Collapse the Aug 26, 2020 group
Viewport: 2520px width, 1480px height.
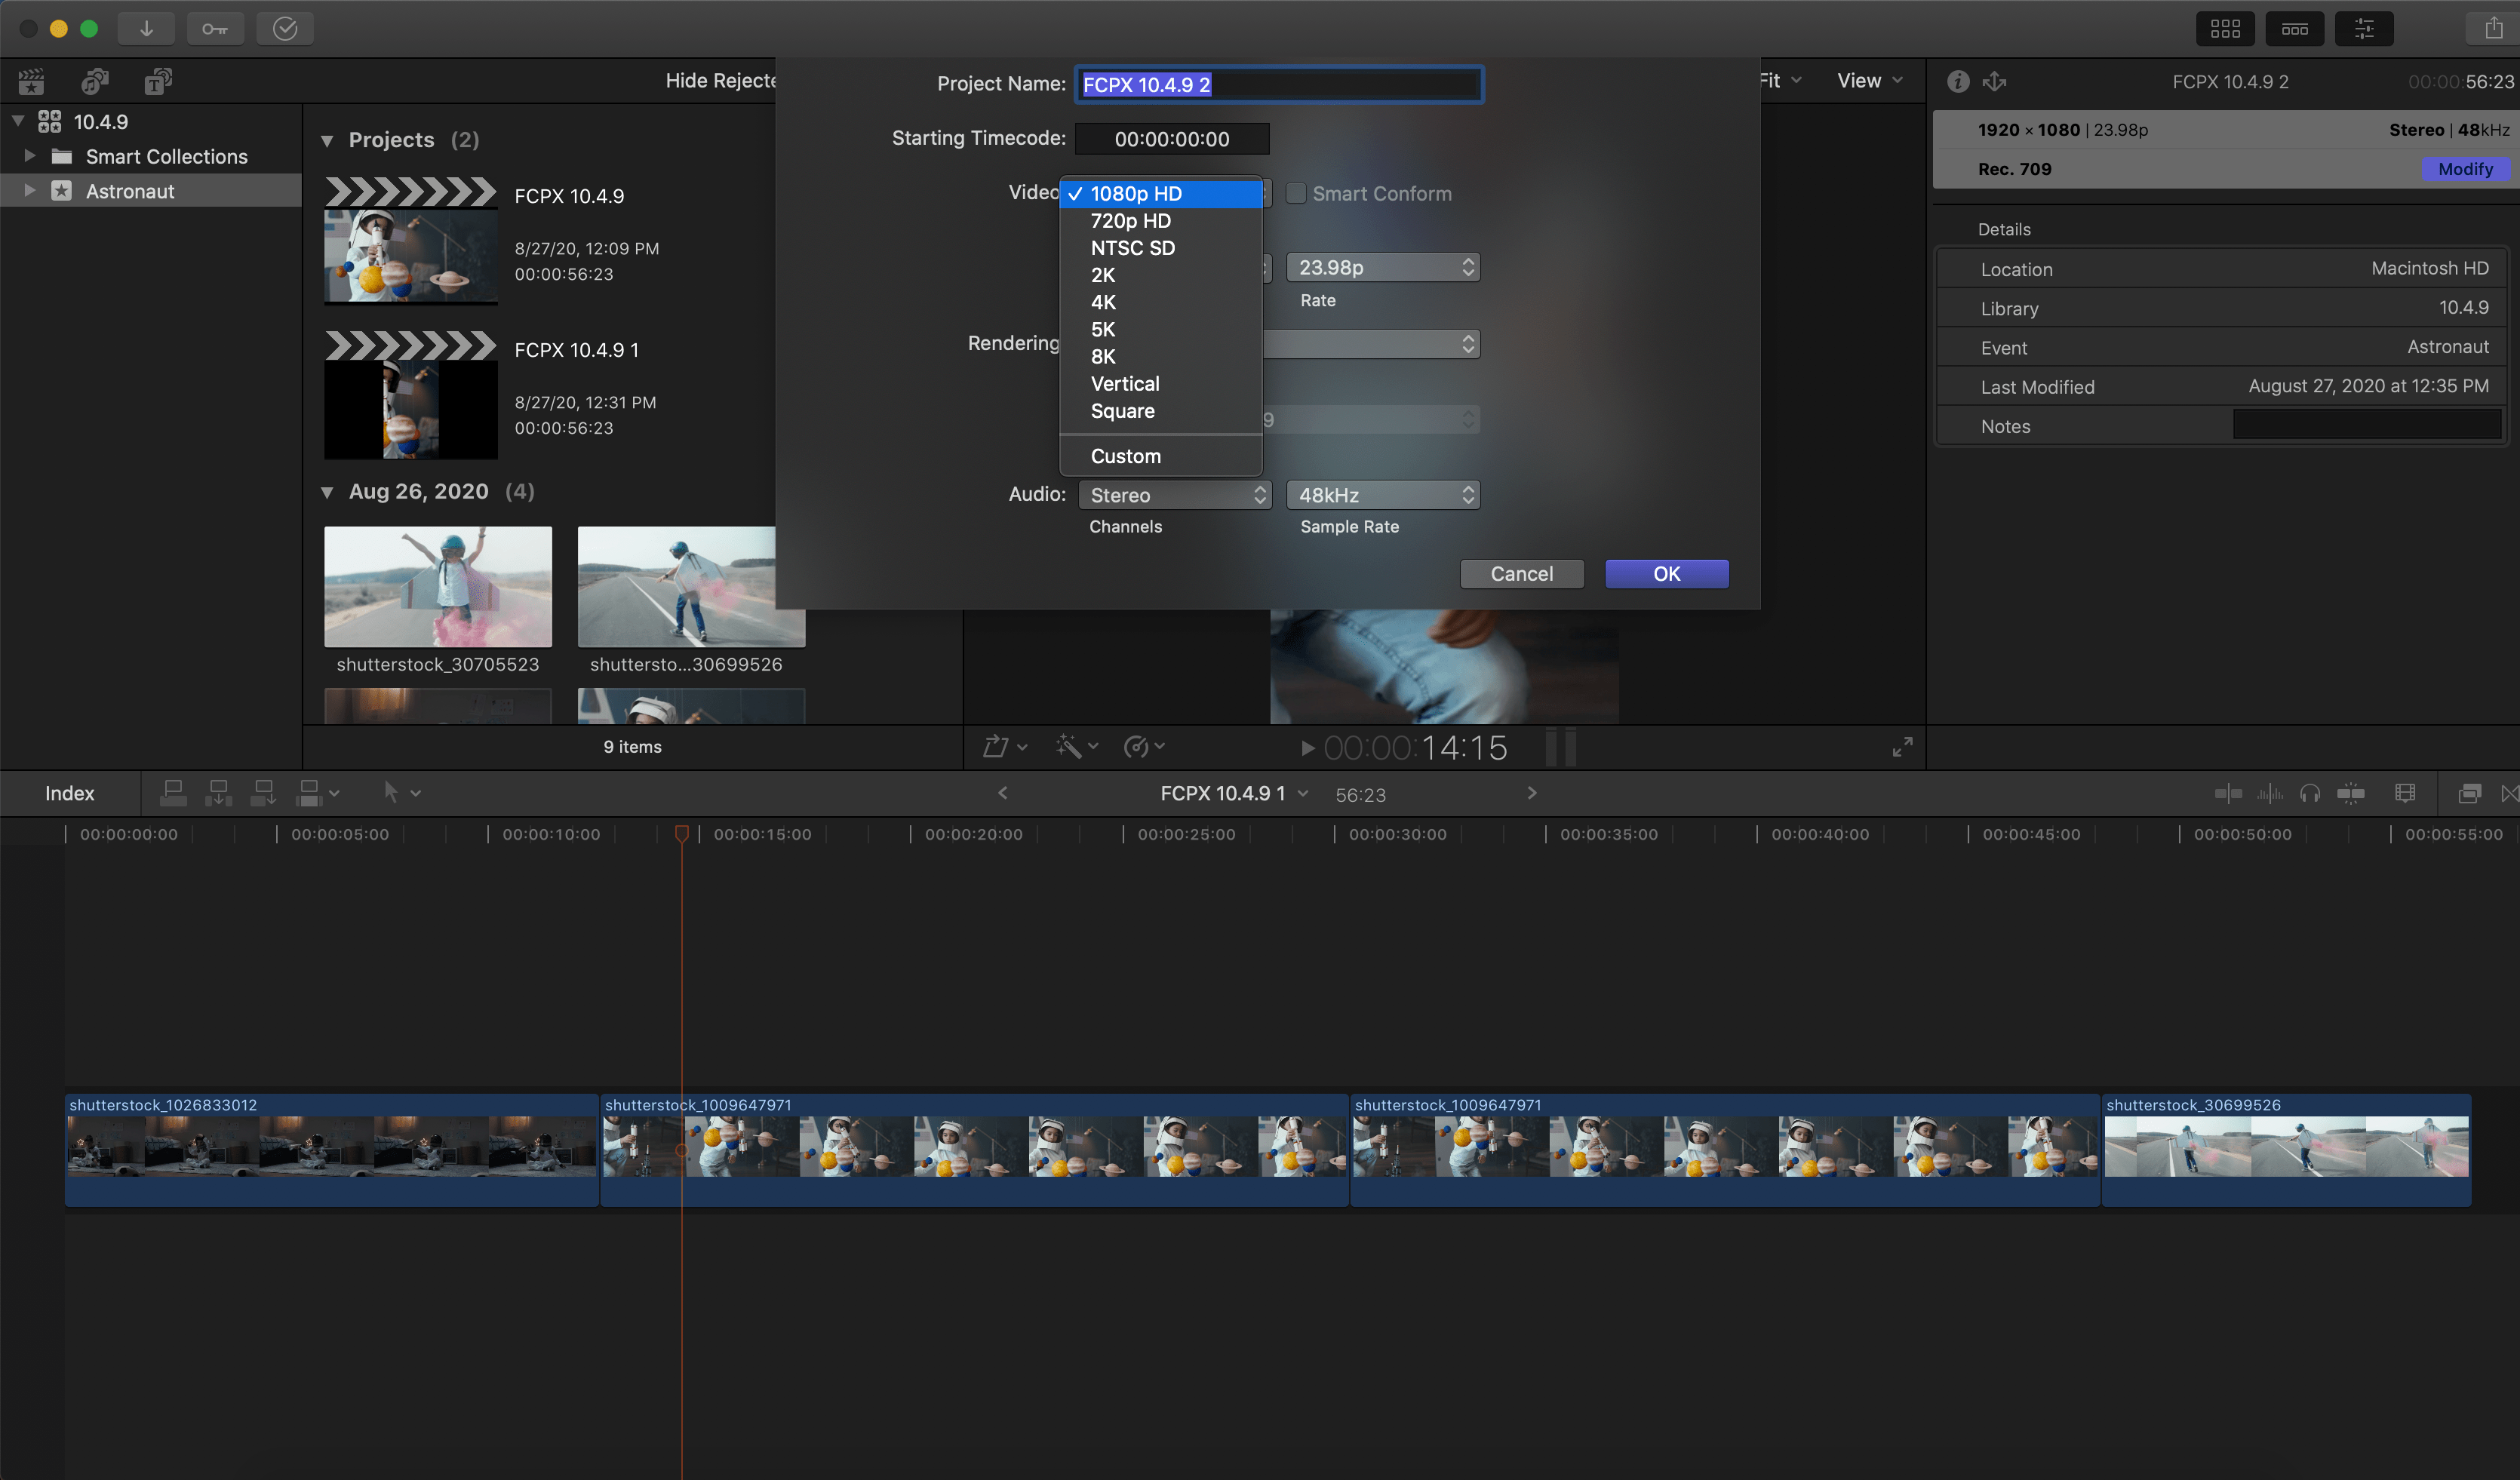pyautogui.click(x=328, y=492)
